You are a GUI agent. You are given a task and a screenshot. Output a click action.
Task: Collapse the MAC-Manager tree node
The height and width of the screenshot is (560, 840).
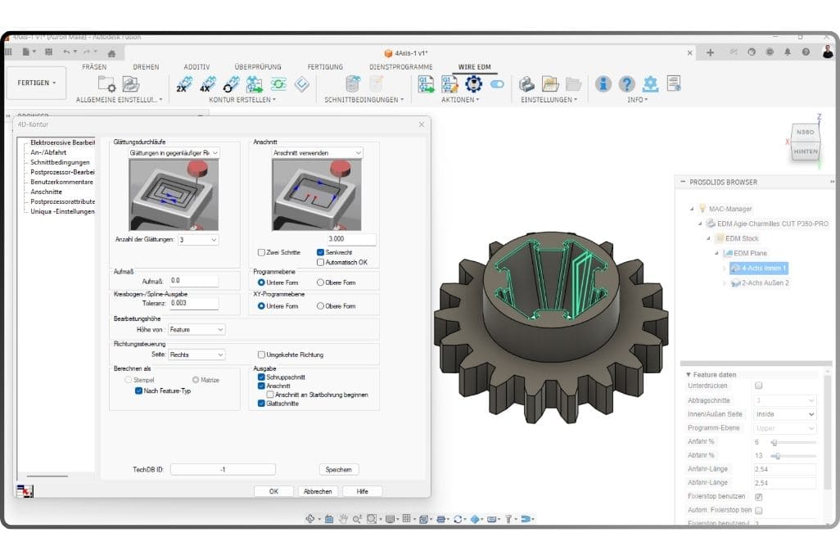(x=692, y=209)
